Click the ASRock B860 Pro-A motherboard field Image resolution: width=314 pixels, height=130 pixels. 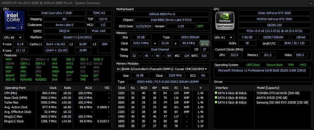coord(162,14)
